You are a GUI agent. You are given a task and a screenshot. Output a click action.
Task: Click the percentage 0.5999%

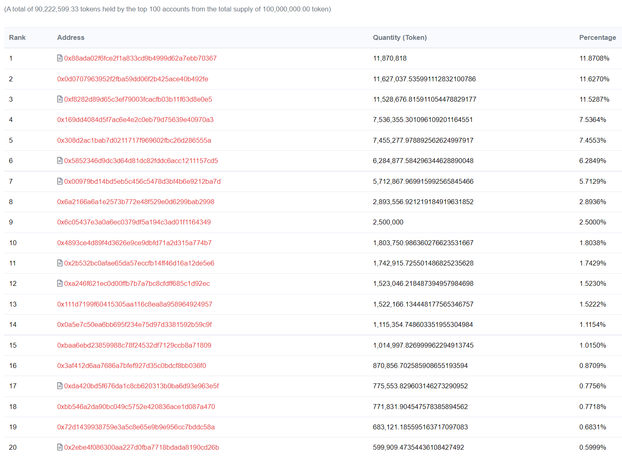point(593,447)
